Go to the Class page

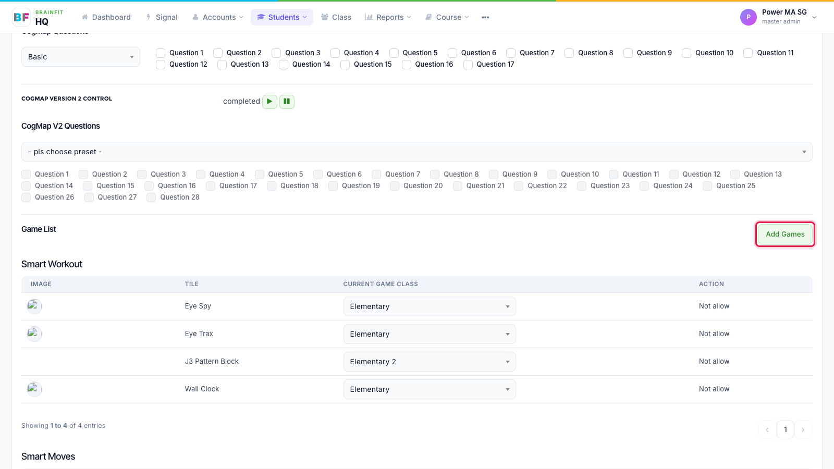click(336, 17)
